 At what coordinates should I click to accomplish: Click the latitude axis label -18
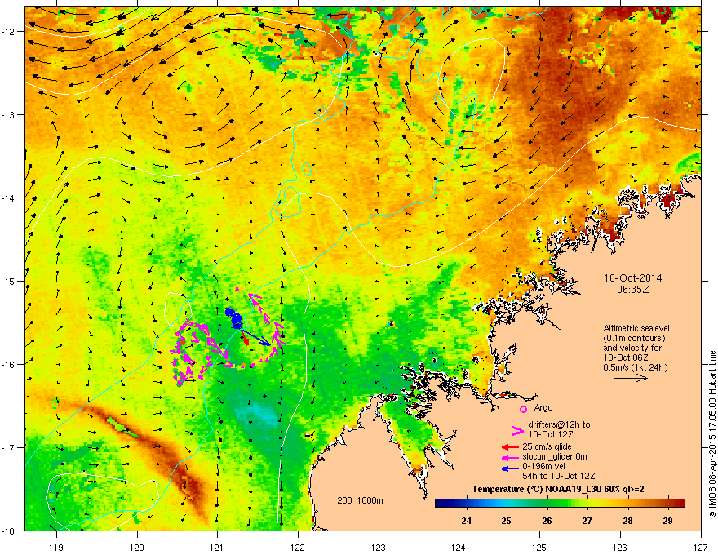[x=9, y=531]
